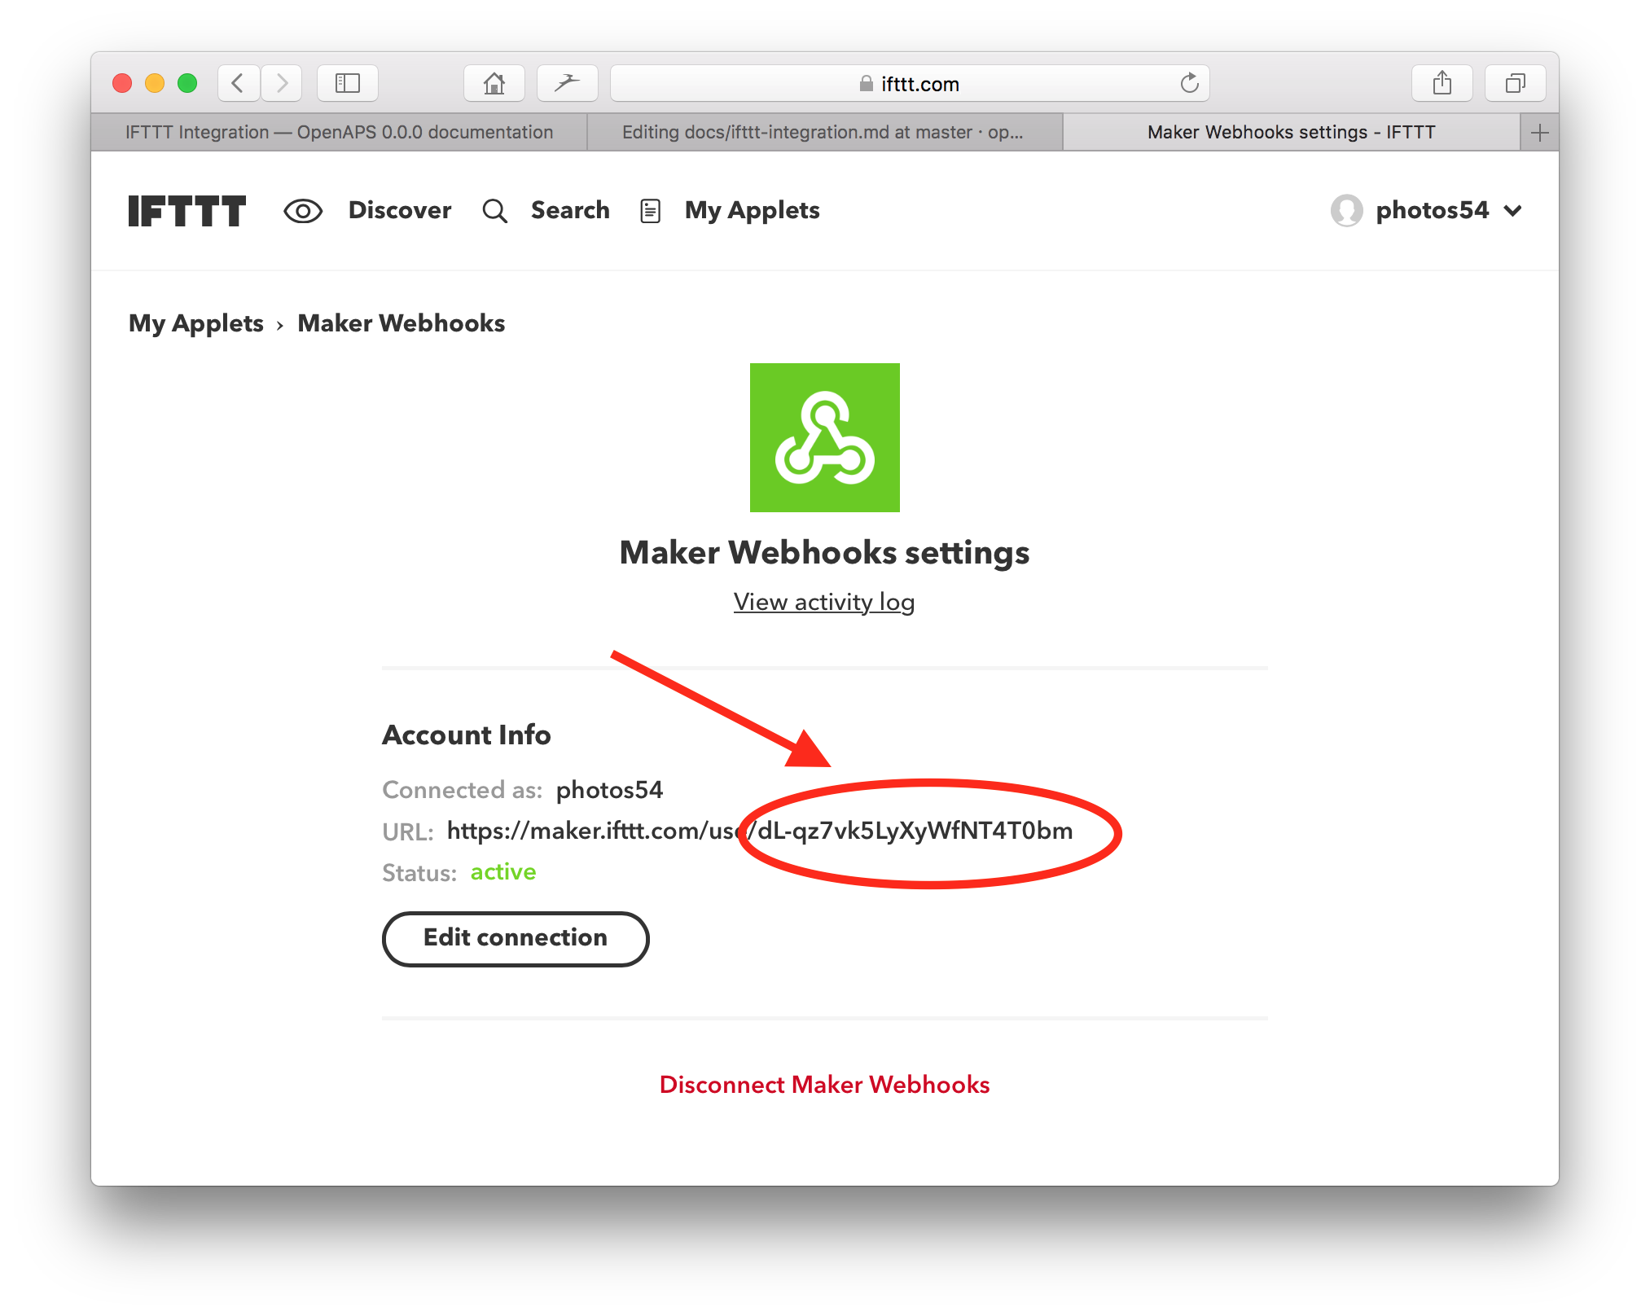Click the red window close button
Viewport: 1650px width, 1316px height.
[x=122, y=83]
